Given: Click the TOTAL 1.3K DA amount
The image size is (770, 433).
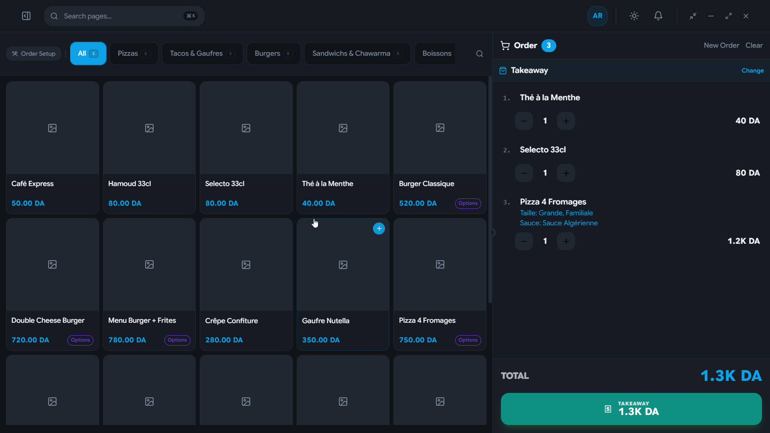Looking at the screenshot, I should click(x=731, y=376).
